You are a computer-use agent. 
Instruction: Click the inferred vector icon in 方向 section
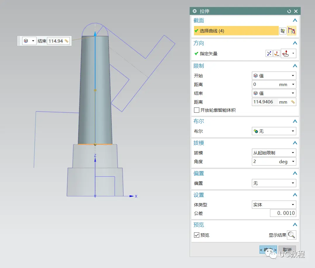click(x=285, y=53)
